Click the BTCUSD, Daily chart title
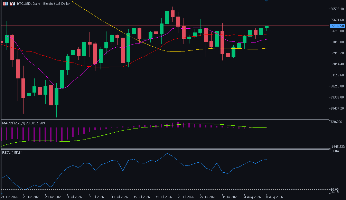 (44, 3)
